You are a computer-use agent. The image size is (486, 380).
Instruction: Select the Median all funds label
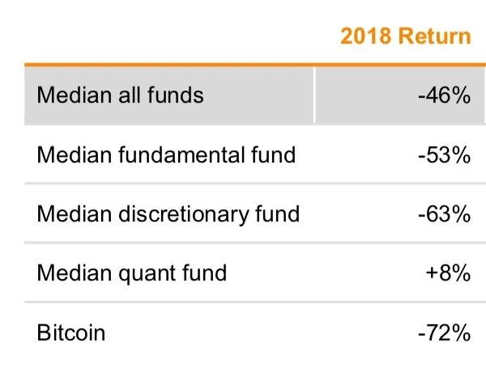pos(120,95)
